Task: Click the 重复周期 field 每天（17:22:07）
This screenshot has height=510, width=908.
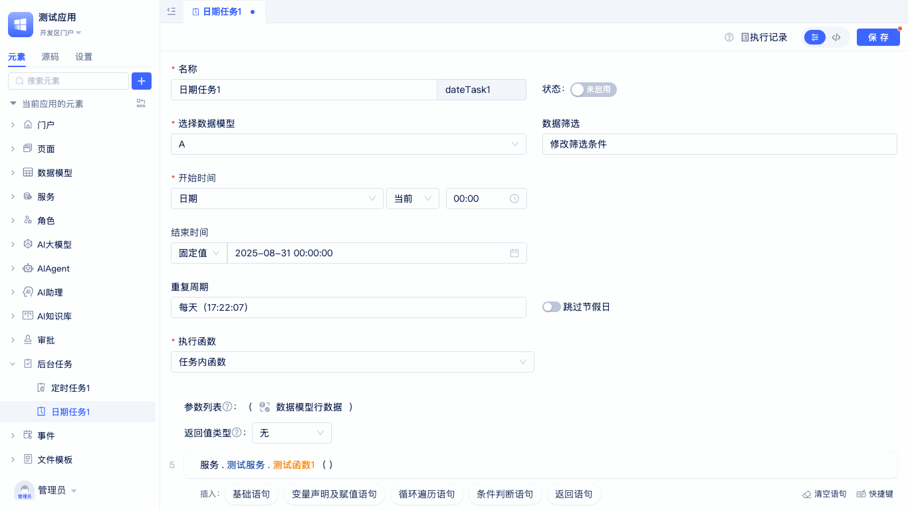Action: click(x=348, y=307)
